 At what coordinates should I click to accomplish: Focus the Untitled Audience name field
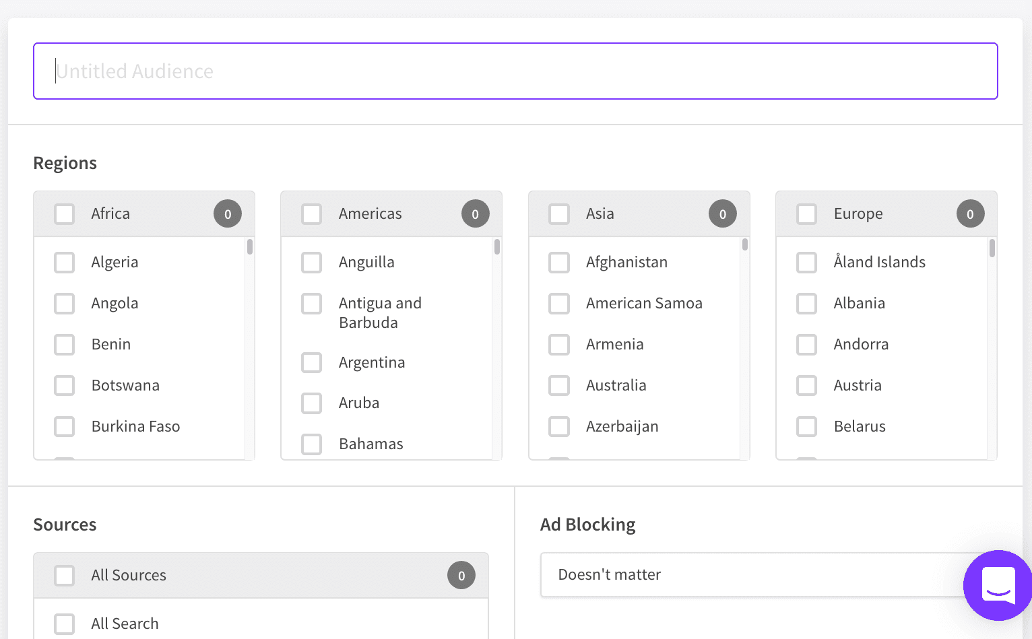(x=515, y=71)
